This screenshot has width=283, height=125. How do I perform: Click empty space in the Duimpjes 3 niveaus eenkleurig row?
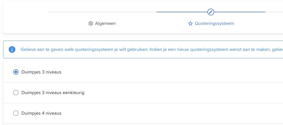point(180,93)
